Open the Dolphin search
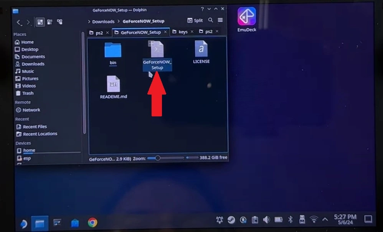The height and width of the screenshot is (232, 383). coord(210,20)
